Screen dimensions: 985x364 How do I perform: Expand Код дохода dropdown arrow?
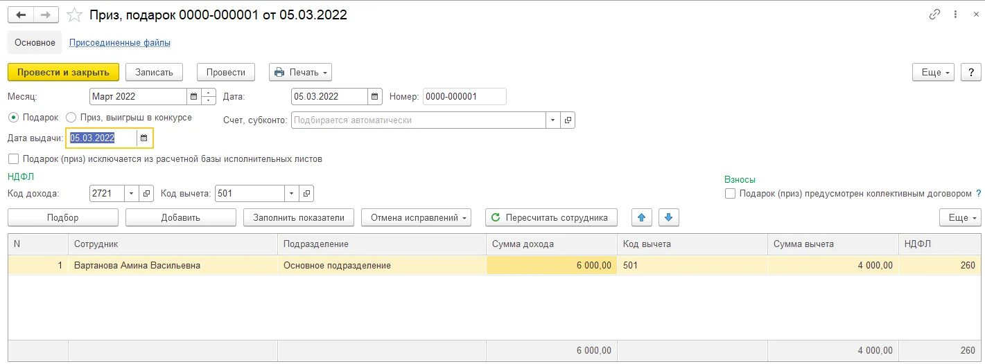tap(132, 194)
